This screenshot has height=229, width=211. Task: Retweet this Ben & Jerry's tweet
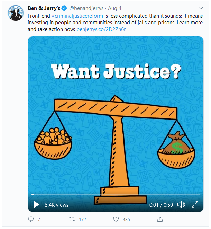[72, 219]
